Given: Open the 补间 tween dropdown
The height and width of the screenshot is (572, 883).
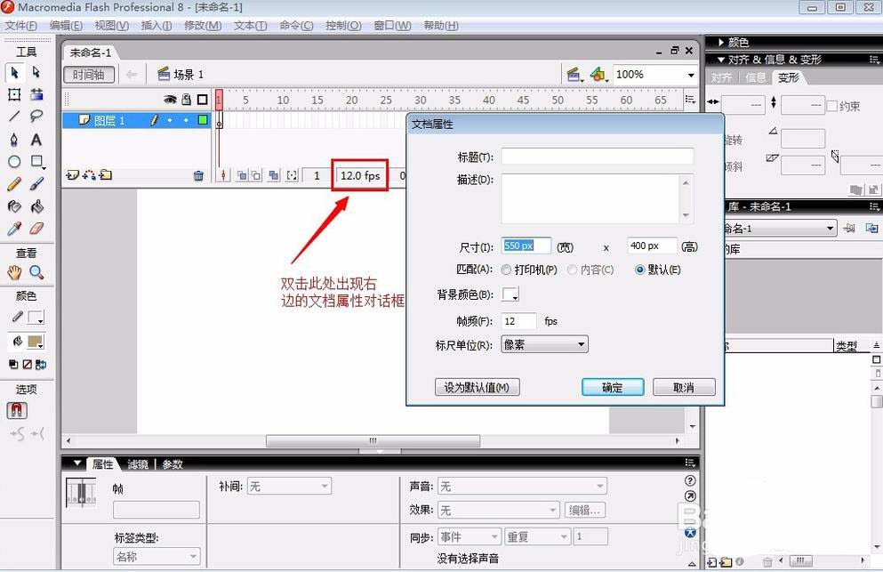Looking at the screenshot, I should [290, 487].
